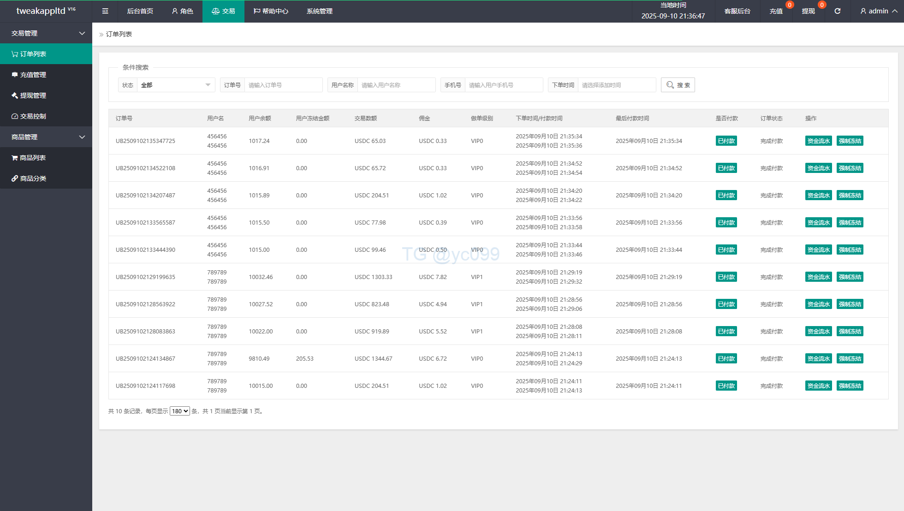
Task: Open the 状态 全部 dropdown
Action: (176, 85)
